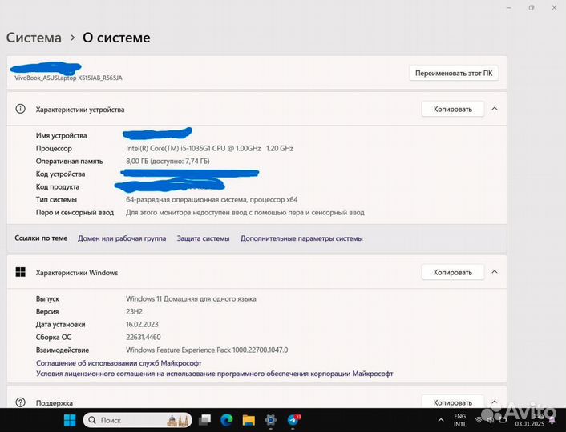566x432 pixels.
Task: Click the version value 23H2
Action: [x=134, y=311]
